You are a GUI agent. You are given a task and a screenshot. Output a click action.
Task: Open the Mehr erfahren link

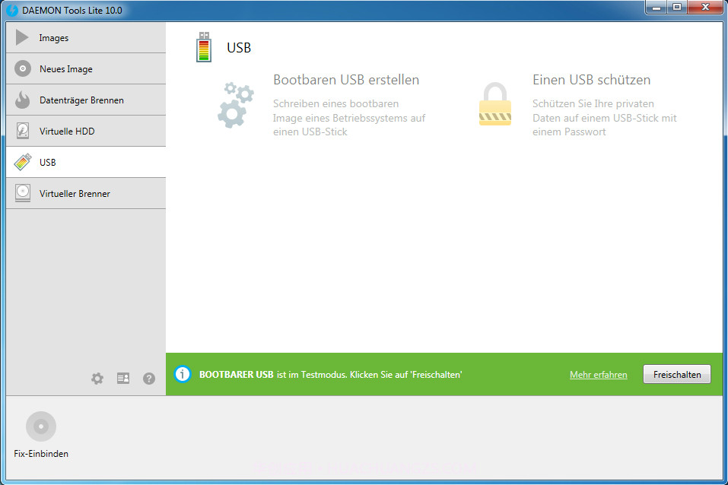tap(598, 374)
